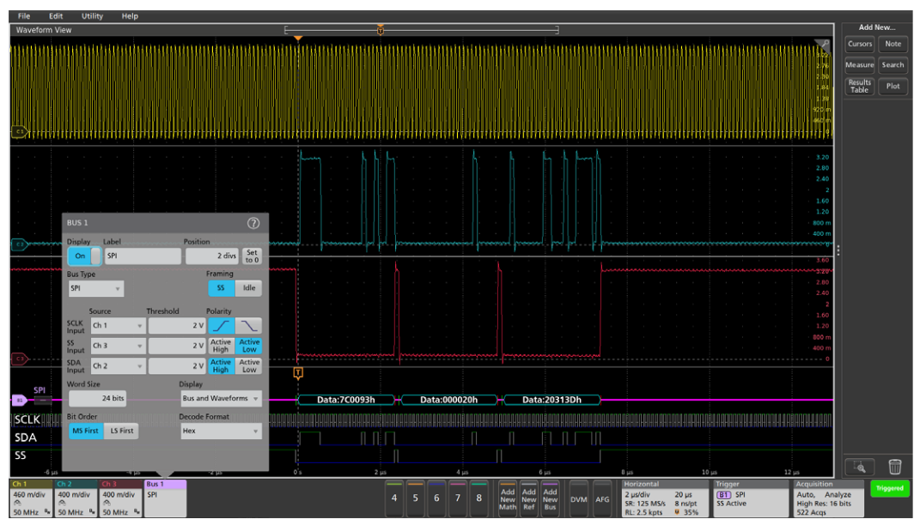This screenshot has width=920, height=525.
Task: Open the Cursors panel on the right
Action: pyautogui.click(x=859, y=45)
